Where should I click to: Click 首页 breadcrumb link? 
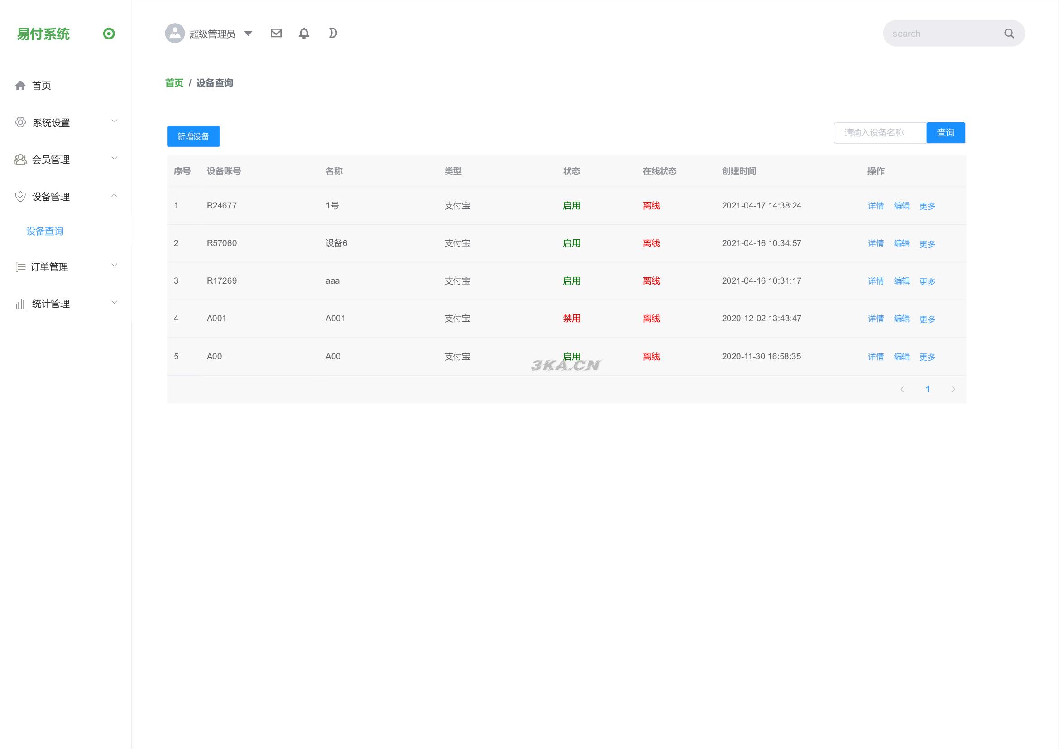(174, 83)
